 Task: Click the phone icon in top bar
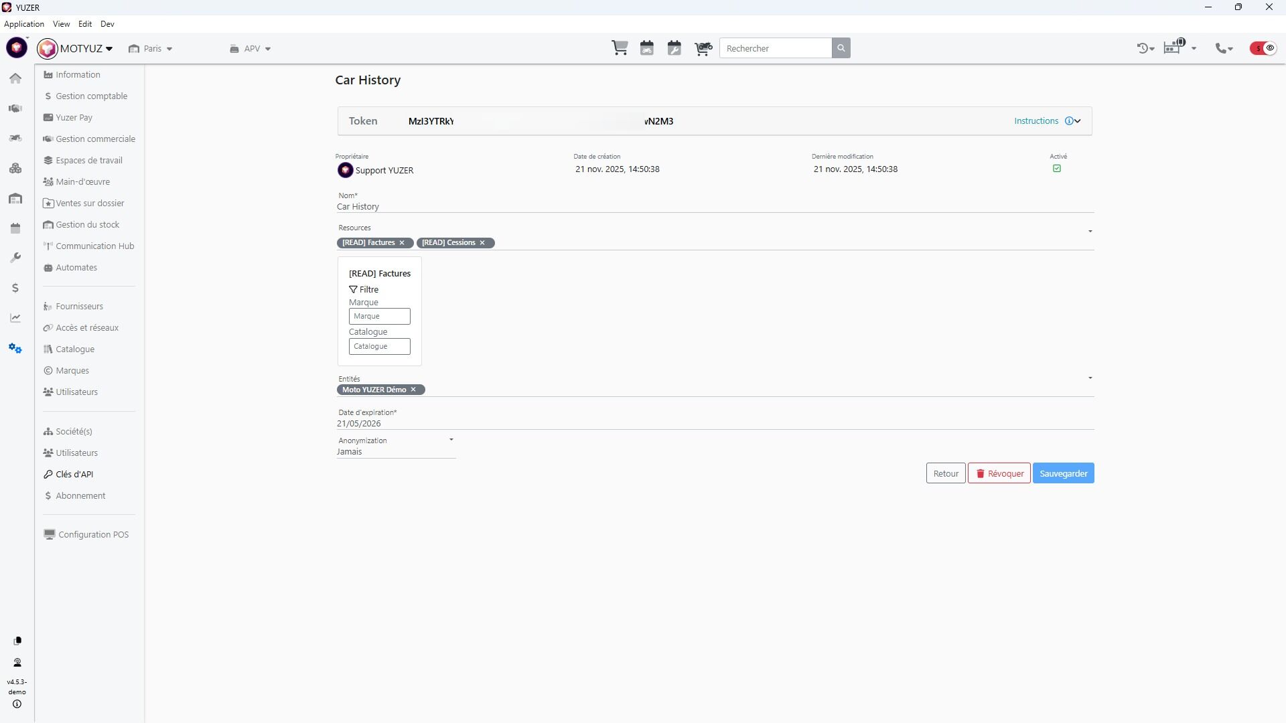(1222, 48)
